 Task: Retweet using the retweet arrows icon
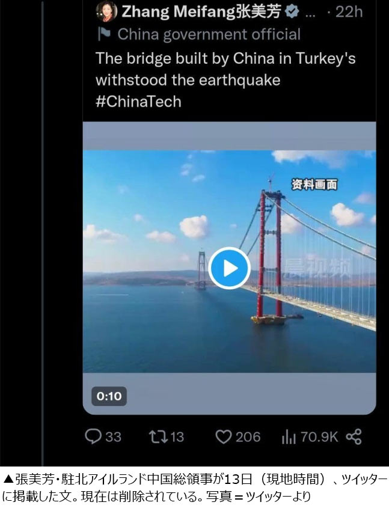click(x=158, y=436)
